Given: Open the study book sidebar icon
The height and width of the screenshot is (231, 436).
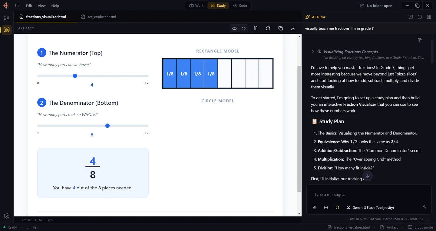Looking at the screenshot, I should 7,30.
